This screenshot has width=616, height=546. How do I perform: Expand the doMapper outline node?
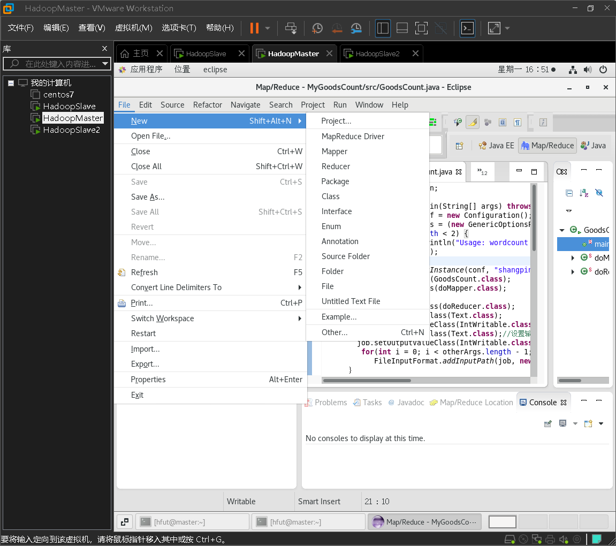pyautogui.click(x=573, y=257)
